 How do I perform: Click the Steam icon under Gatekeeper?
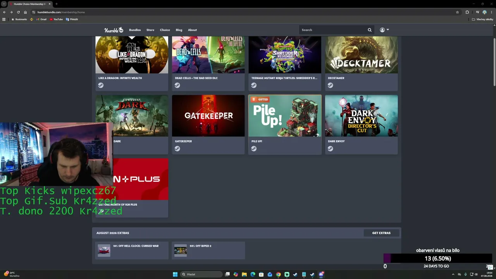[177, 148]
